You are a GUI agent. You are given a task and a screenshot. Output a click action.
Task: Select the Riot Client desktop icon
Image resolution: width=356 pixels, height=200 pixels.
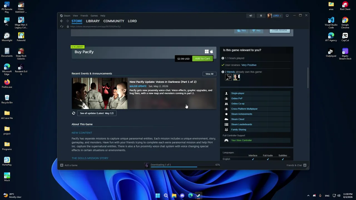(x=345, y=6)
